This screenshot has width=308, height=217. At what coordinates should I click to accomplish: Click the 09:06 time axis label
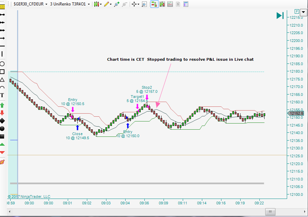tap(144, 203)
